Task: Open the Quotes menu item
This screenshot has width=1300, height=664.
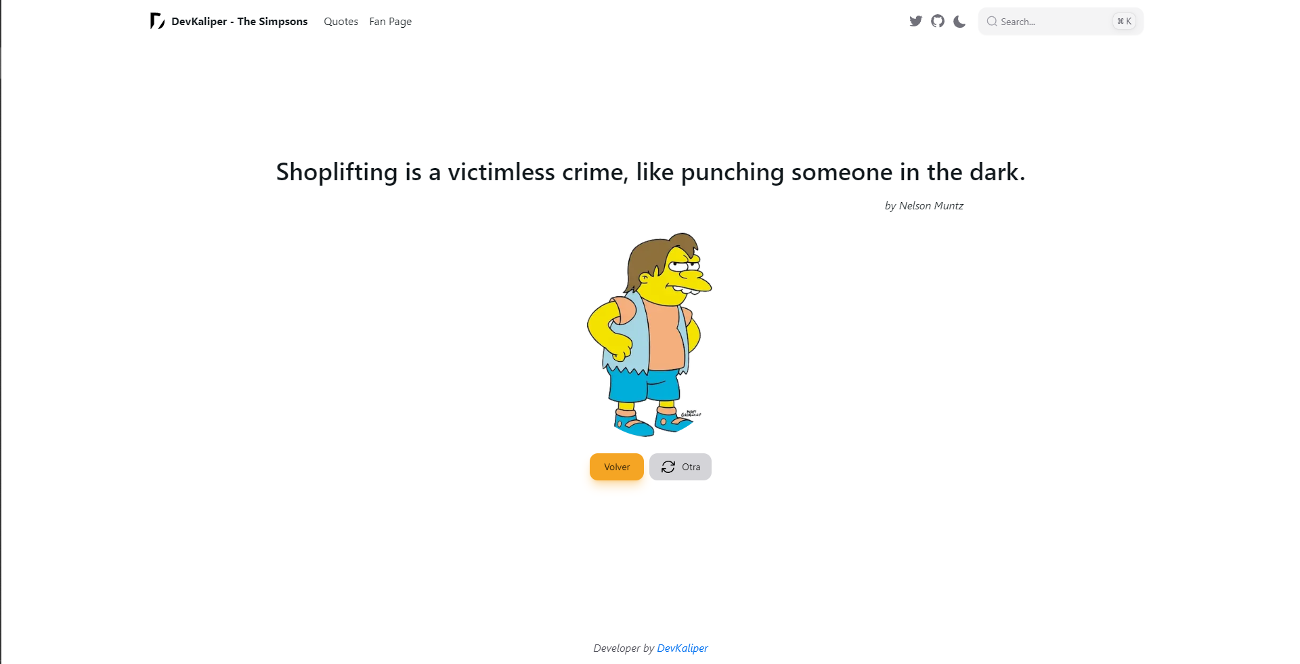Action: 341,21
